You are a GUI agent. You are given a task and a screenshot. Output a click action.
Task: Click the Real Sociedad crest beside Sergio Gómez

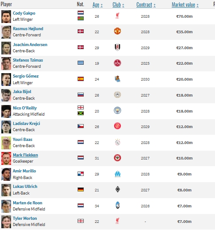[x=117, y=79]
